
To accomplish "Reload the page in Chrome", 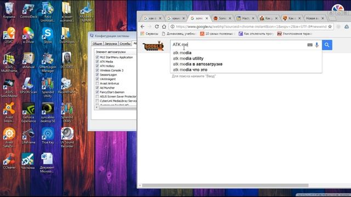I will click(157, 27).
